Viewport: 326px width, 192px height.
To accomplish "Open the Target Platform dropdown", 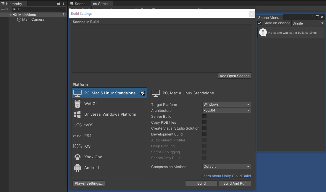I will [x=226, y=104].
